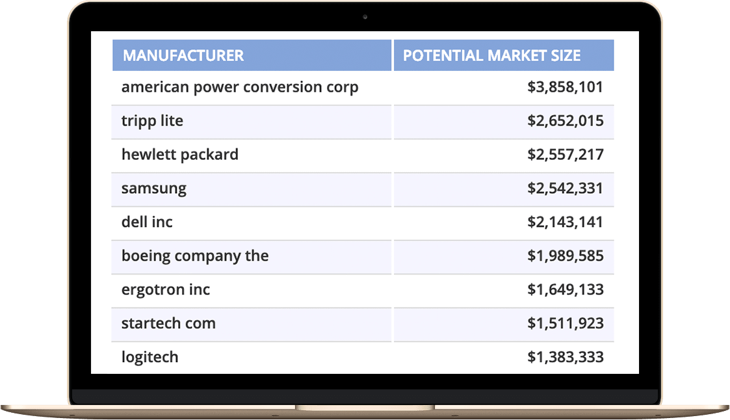Select the american power conversion corp row
This screenshot has width=730, height=420.
[x=363, y=88]
